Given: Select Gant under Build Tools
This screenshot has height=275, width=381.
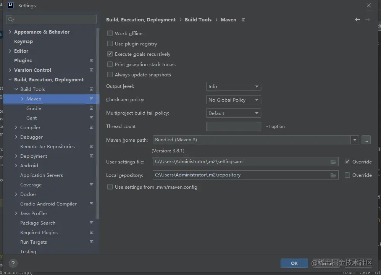Looking at the screenshot, I should point(32,118).
